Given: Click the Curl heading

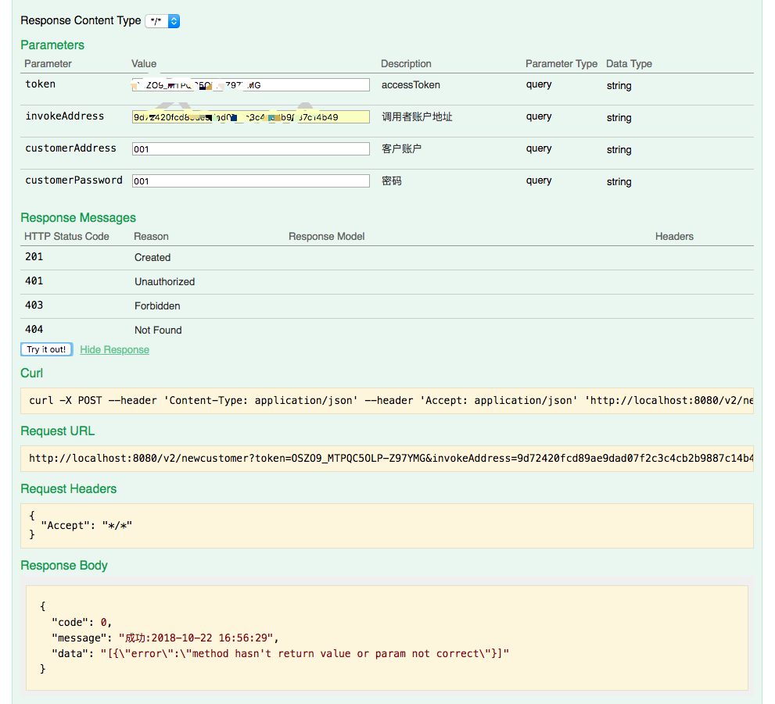Looking at the screenshot, I should [31, 373].
